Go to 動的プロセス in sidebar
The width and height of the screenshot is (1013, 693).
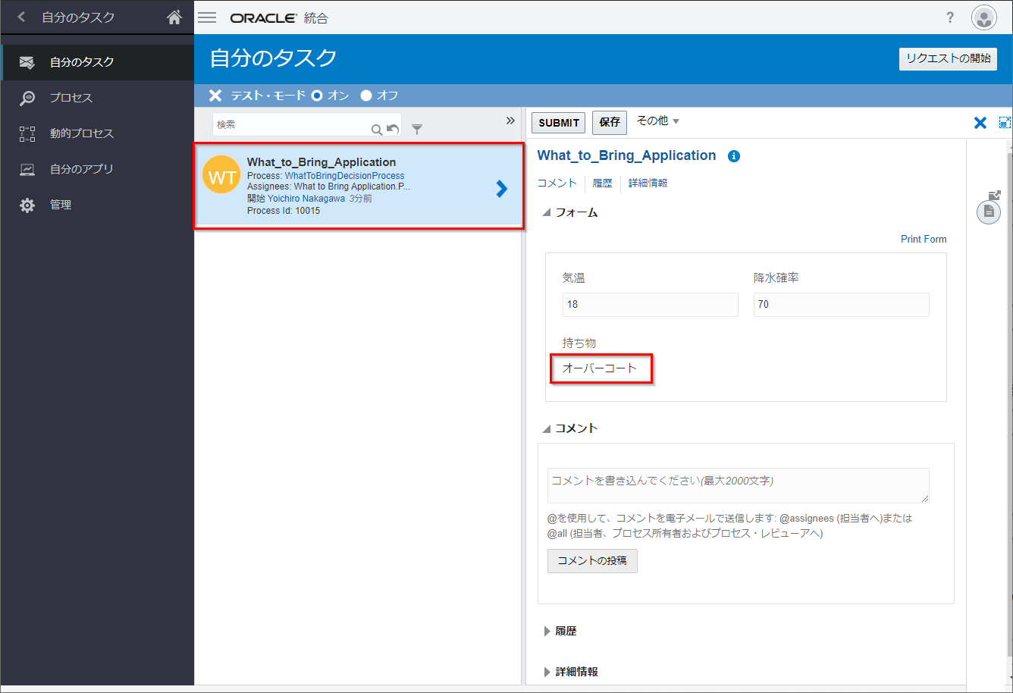81,133
